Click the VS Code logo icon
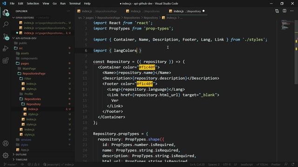 pyautogui.click(x=4, y=3)
